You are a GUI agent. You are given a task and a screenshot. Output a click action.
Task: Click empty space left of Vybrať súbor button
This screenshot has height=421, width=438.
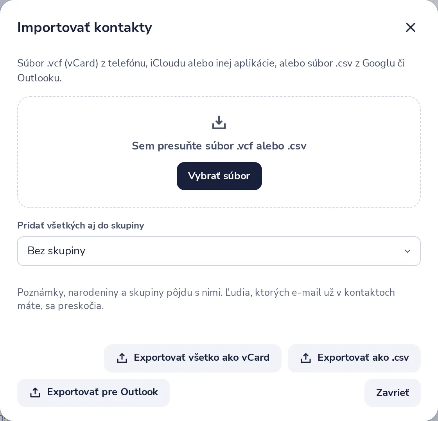98,176
